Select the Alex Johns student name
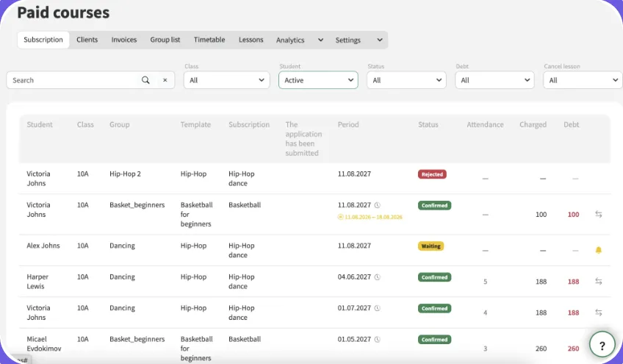Viewport: 623px width, 364px height. click(43, 246)
